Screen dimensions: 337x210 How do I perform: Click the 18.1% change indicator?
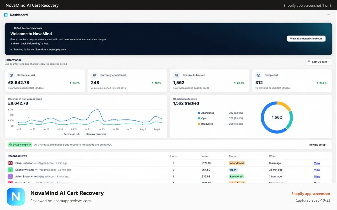click(156, 83)
